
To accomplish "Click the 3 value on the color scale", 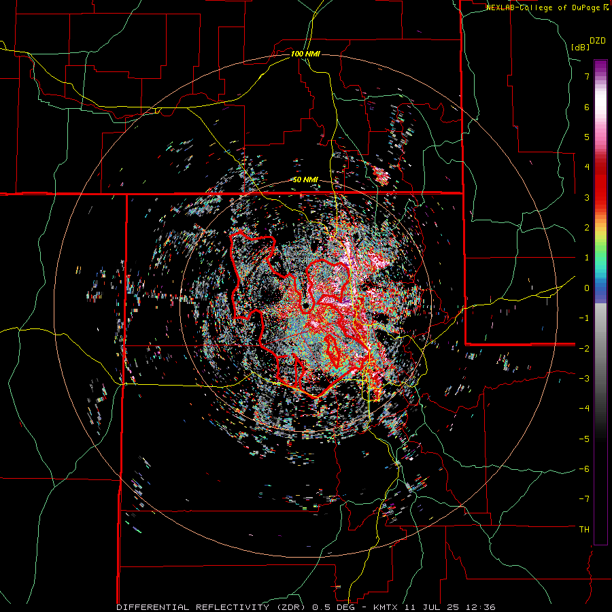I will (x=587, y=197).
